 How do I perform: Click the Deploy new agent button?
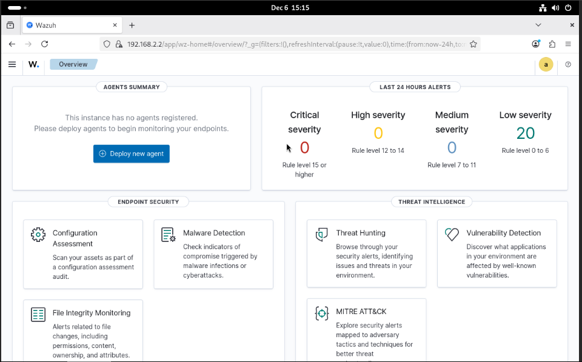[132, 153]
